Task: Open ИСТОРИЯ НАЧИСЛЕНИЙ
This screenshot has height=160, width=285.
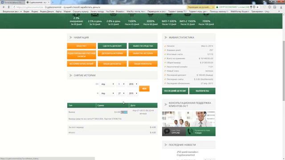Action: coord(81,64)
